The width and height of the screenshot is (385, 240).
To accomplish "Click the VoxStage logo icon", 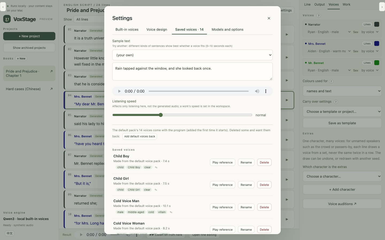I will coord(7,19).
